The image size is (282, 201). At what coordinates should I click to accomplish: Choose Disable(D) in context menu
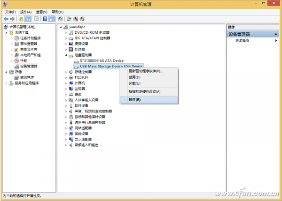coord(149,77)
